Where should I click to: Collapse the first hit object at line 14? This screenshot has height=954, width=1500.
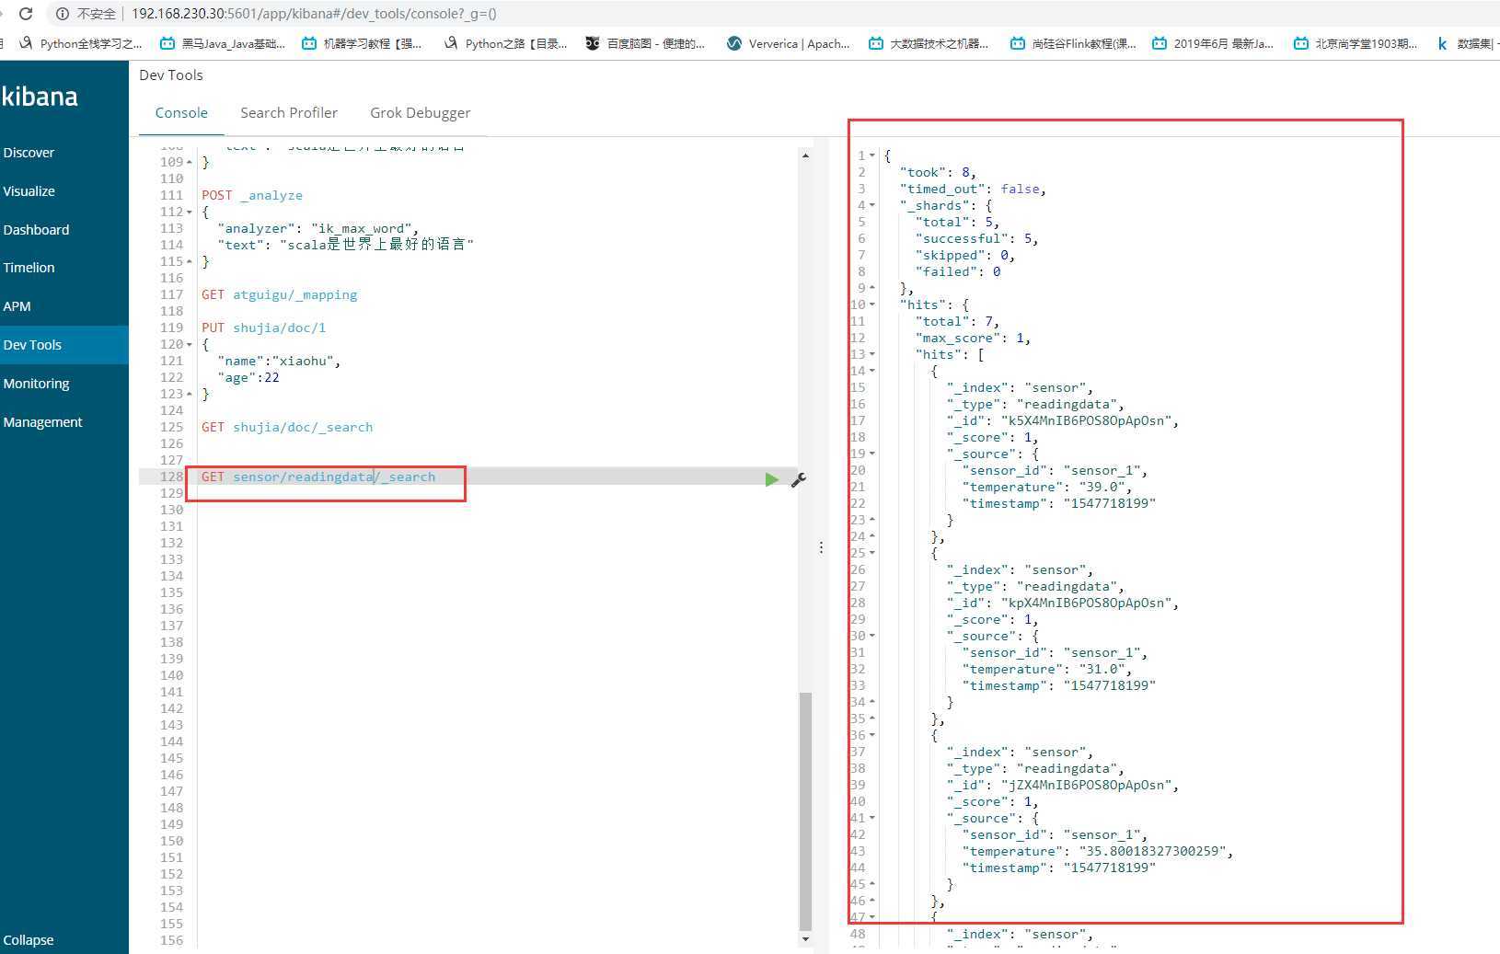872,371
